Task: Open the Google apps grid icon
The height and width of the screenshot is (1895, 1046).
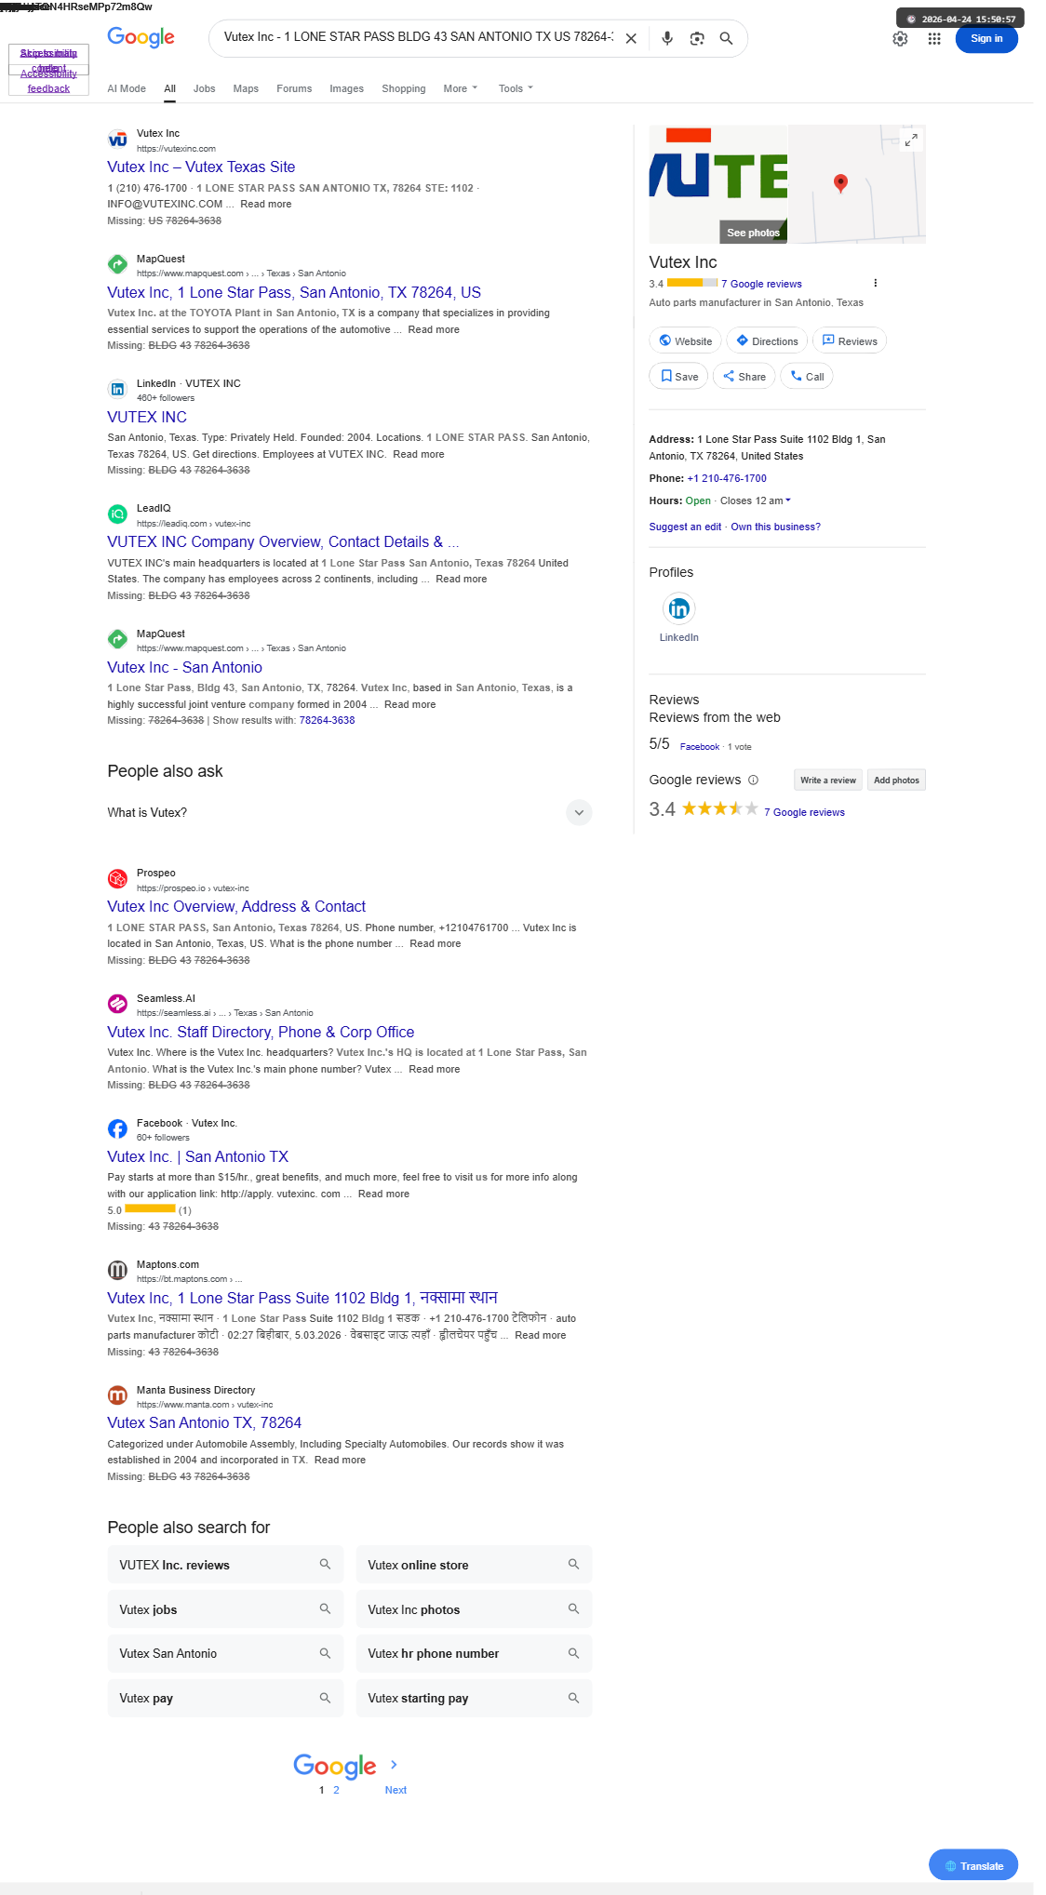Action: [934, 38]
